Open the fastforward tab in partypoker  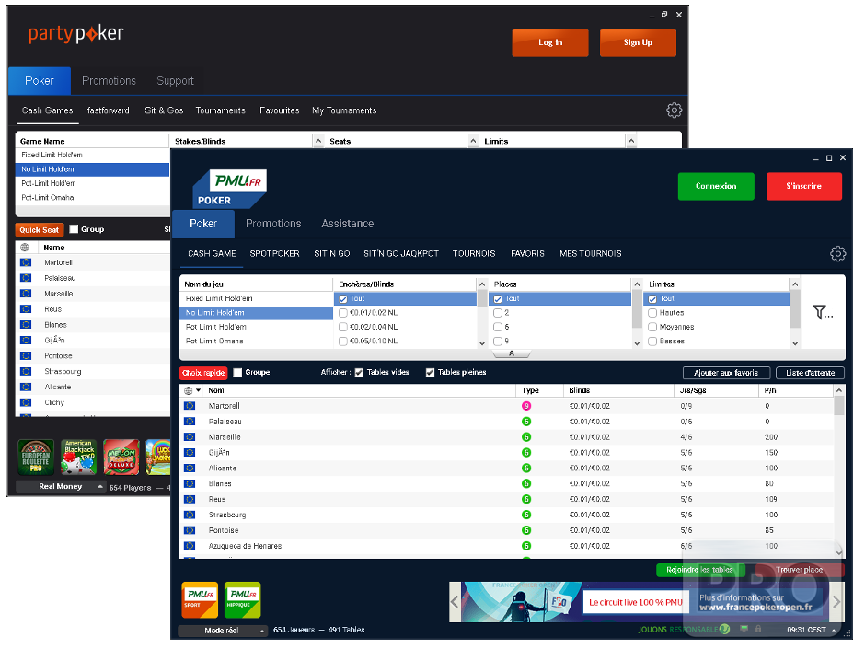pyautogui.click(x=109, y=110)
